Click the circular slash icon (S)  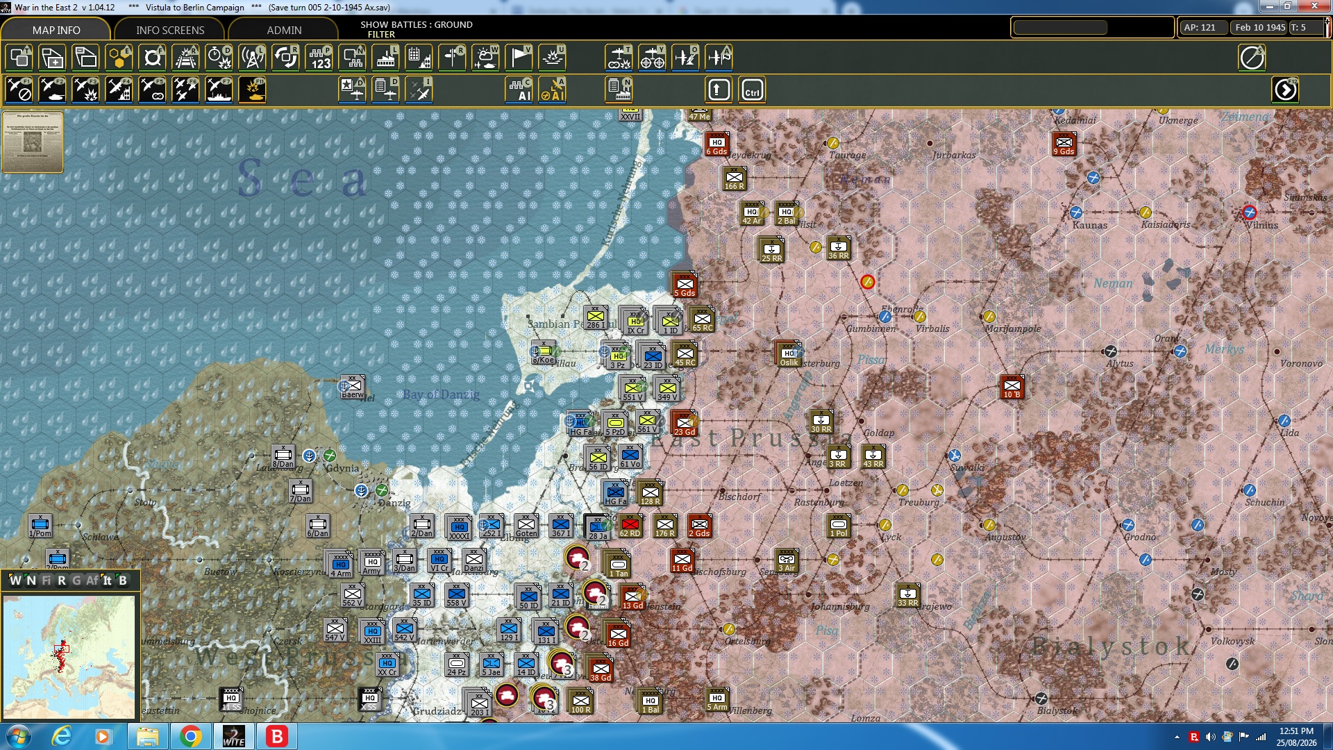click(x=1252, y=58)
